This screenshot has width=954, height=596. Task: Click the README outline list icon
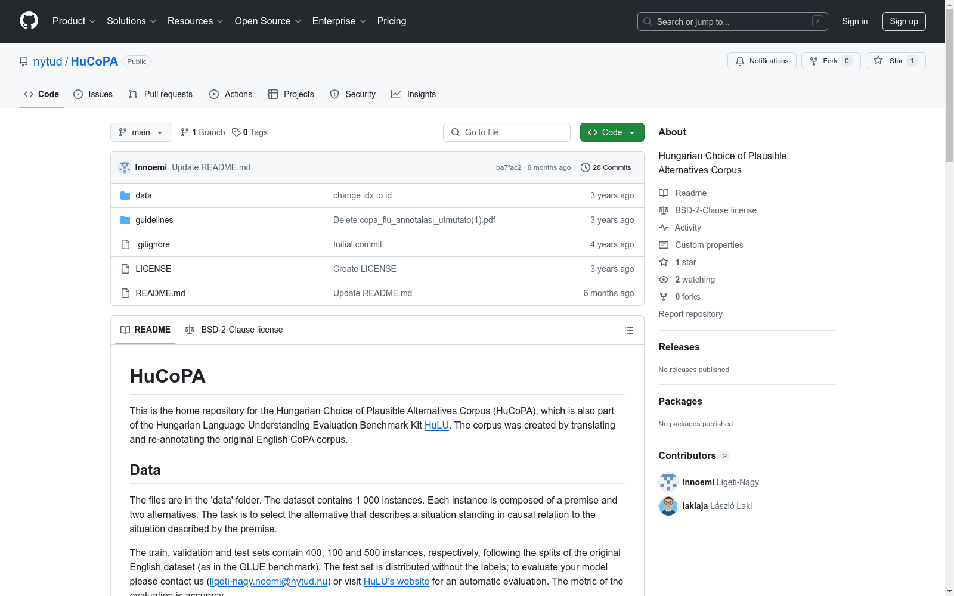(x=628, y=330)
